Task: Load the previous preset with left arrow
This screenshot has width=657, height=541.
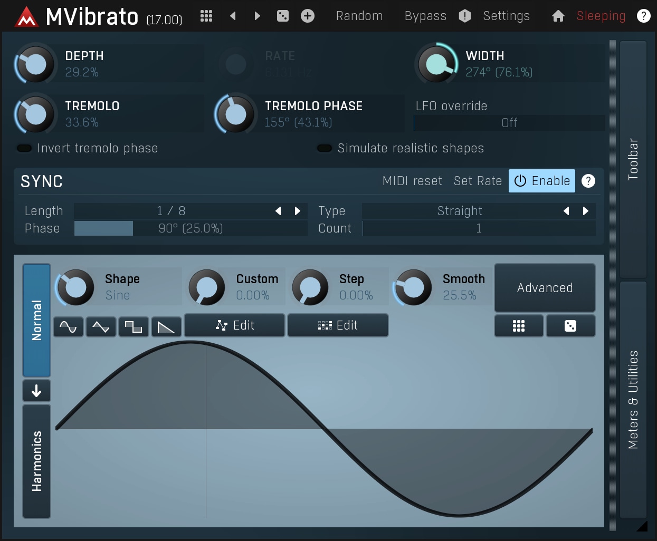Action: pyautogui.click(x=233, y=16)
